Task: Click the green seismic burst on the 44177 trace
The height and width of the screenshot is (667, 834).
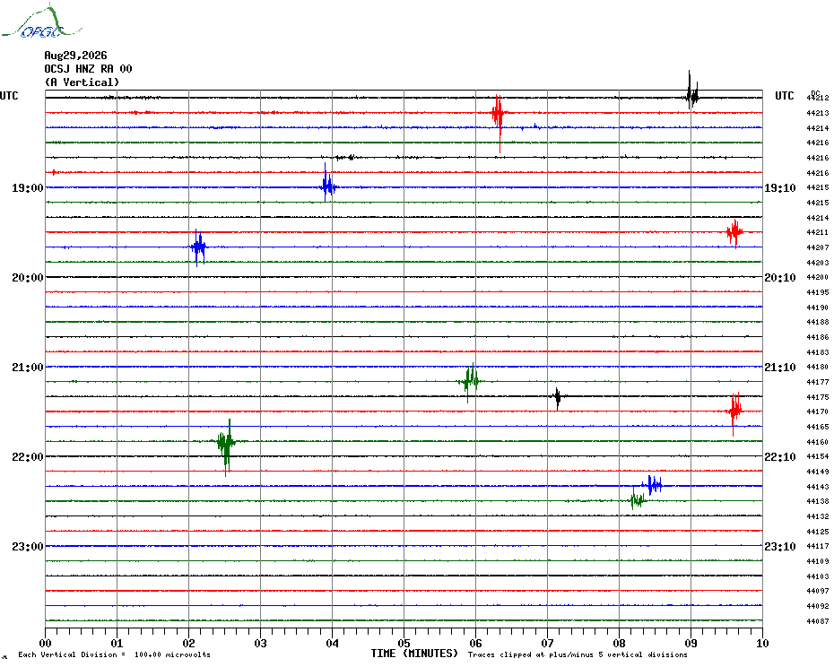Action: point(470,382)
